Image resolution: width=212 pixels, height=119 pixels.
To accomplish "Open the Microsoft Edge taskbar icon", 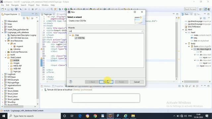I will pos(80,116).
